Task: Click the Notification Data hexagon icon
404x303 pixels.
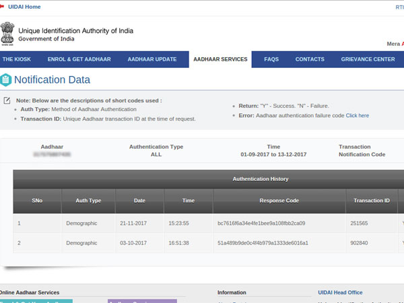Action: (x=6, y=80)
